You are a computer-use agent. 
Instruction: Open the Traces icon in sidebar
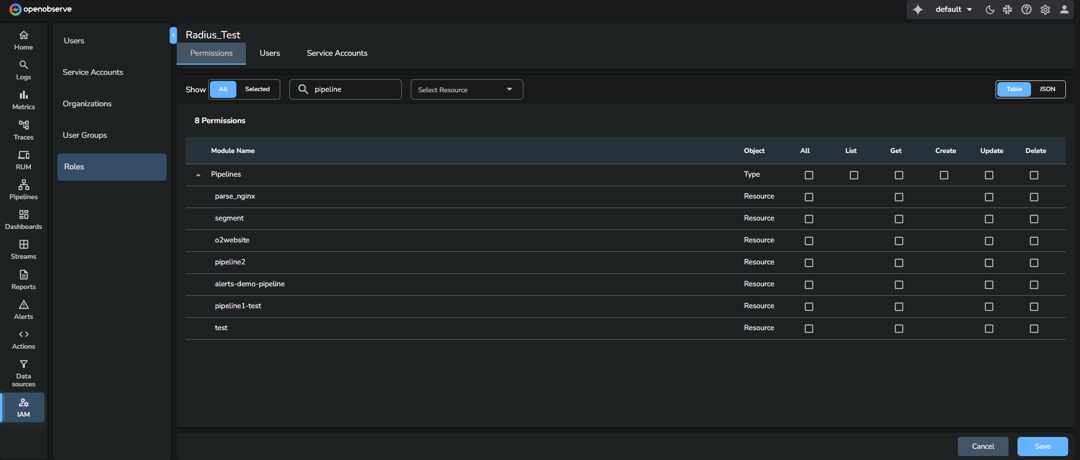(x=24, y=130)
